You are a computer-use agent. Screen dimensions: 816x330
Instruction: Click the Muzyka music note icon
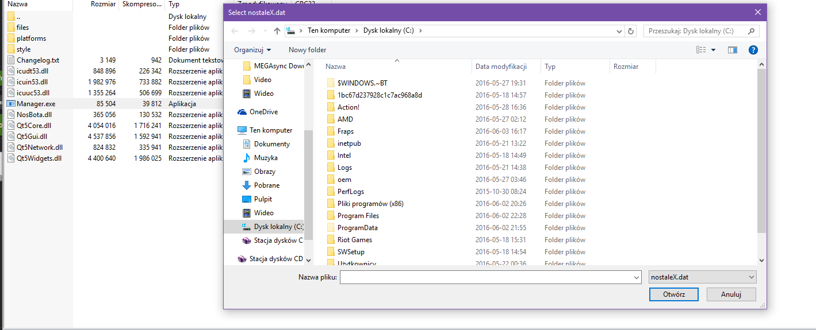(x=247, y=158)
